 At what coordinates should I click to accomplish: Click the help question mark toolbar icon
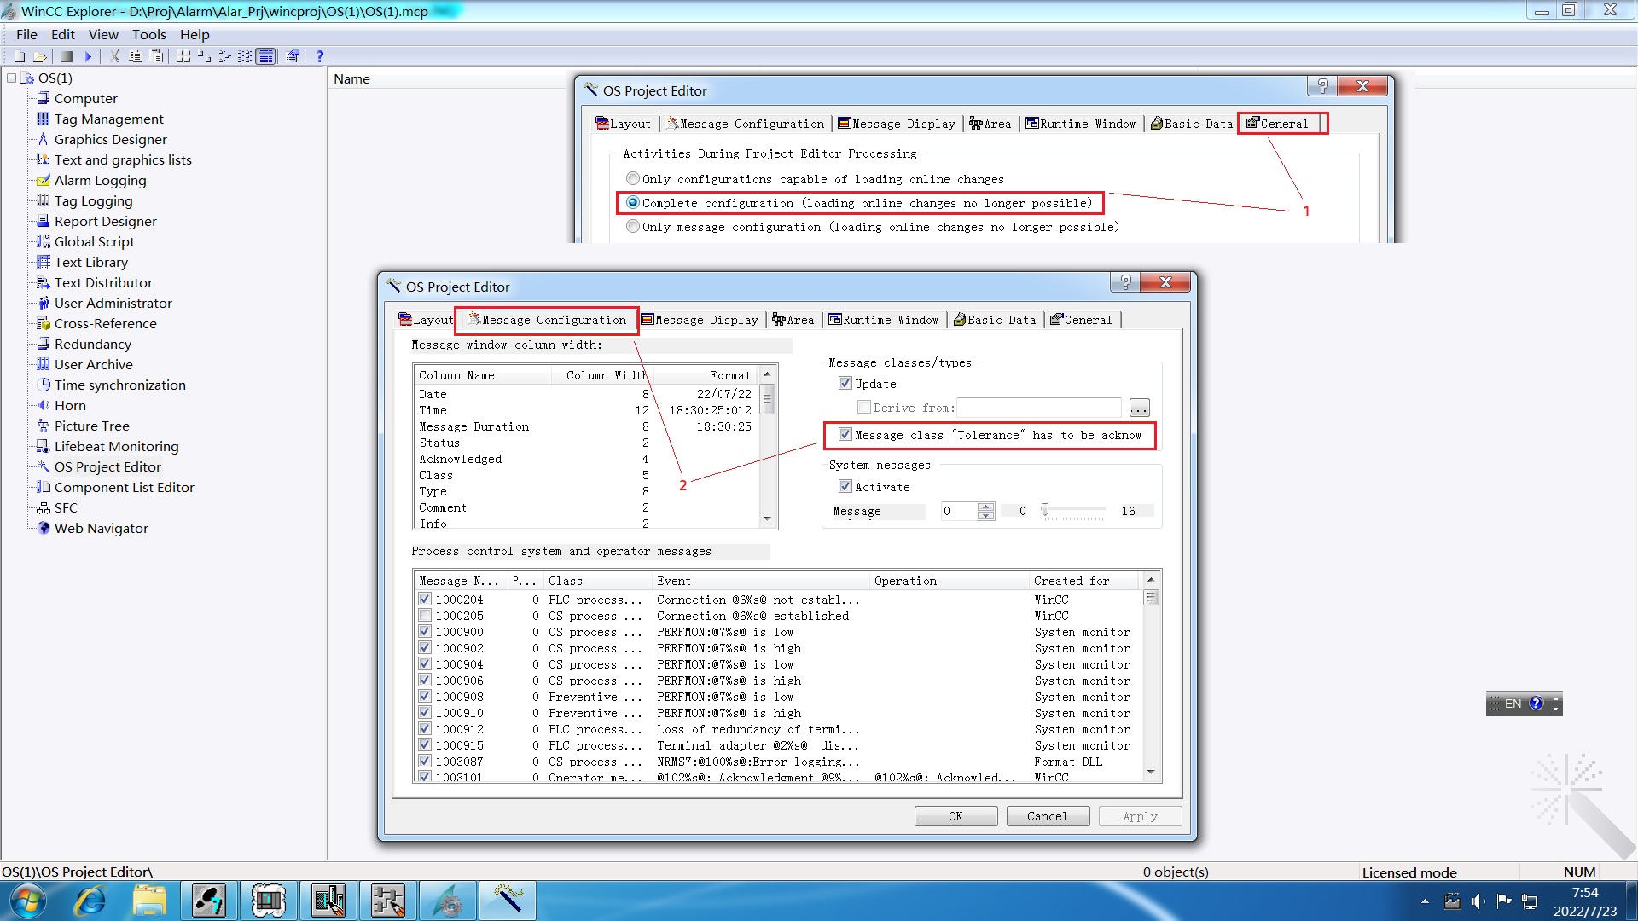point(320,56)
